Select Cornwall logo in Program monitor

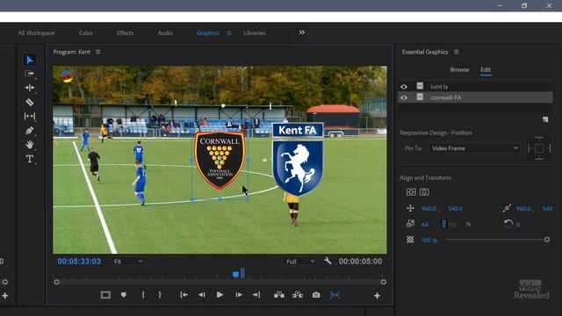pos(220,160)
